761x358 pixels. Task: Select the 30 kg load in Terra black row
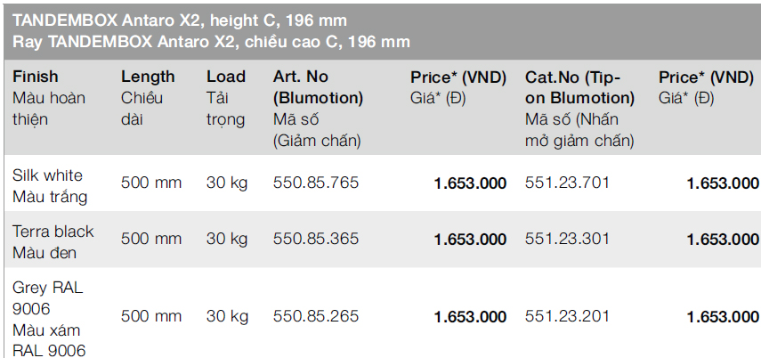click(x=227, y=239)
